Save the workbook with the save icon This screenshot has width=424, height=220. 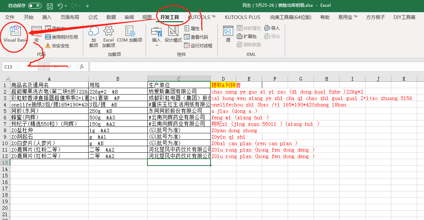pos(50,6)
